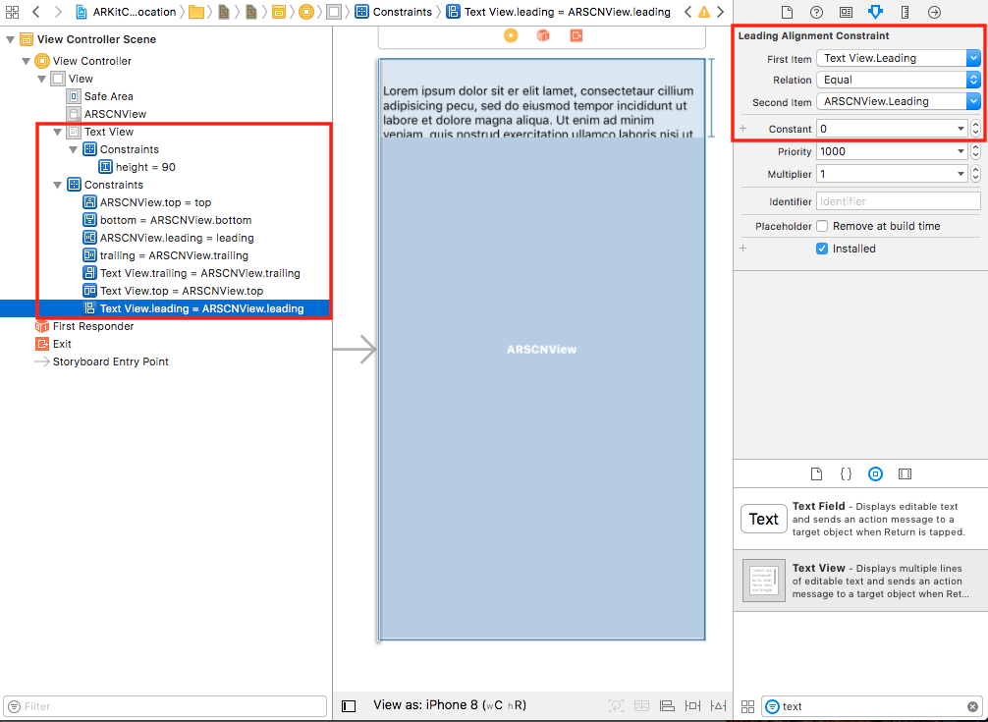The height and width of the screenshot is (722, 988).
Task: Collapse View Controller Scene disclosure triangle
Action: tap(10, 39)
